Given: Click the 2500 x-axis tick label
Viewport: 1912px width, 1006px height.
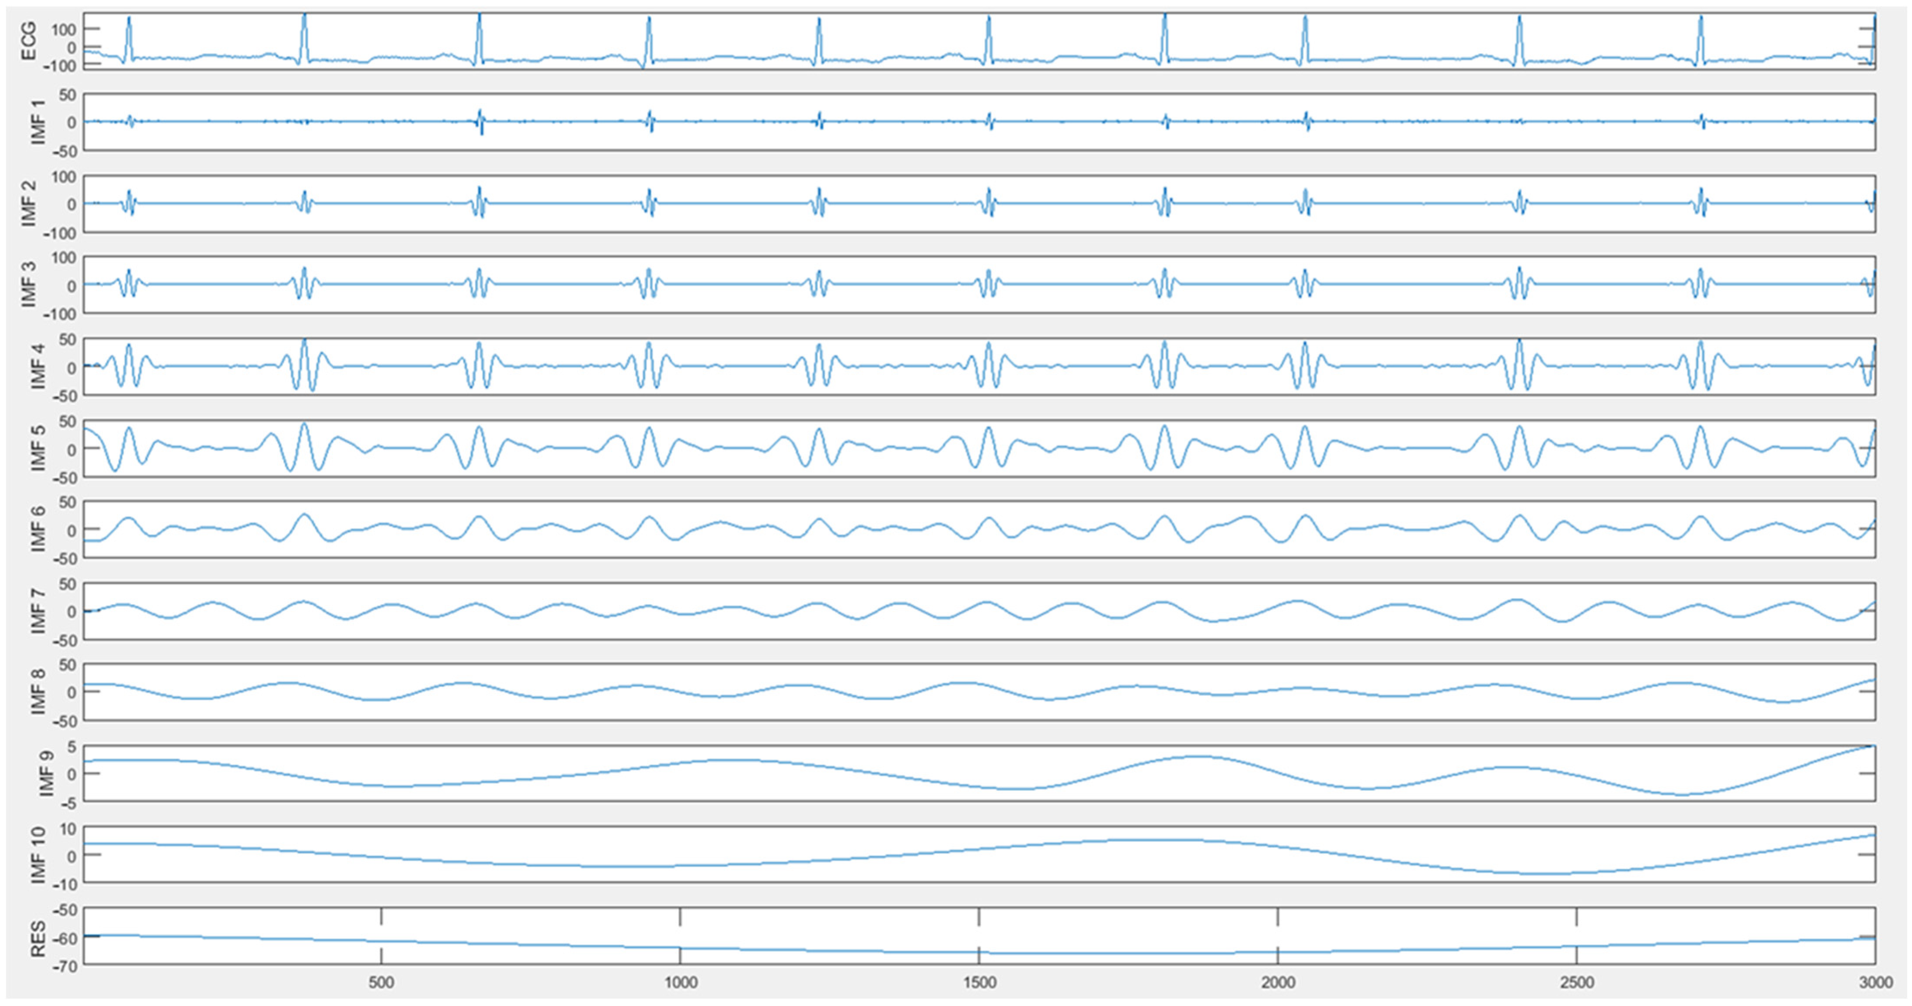Looking at the screenshot, I should coord(1576,983).
